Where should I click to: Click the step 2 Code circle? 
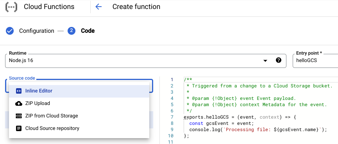tap(72, 31)
